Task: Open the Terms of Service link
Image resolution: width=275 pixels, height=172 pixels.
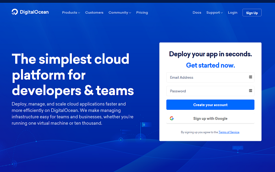Action: click(x=229, y=132)
